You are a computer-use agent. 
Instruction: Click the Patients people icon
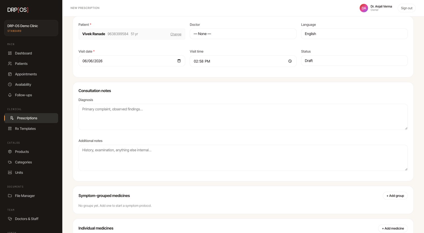[10, 64]
